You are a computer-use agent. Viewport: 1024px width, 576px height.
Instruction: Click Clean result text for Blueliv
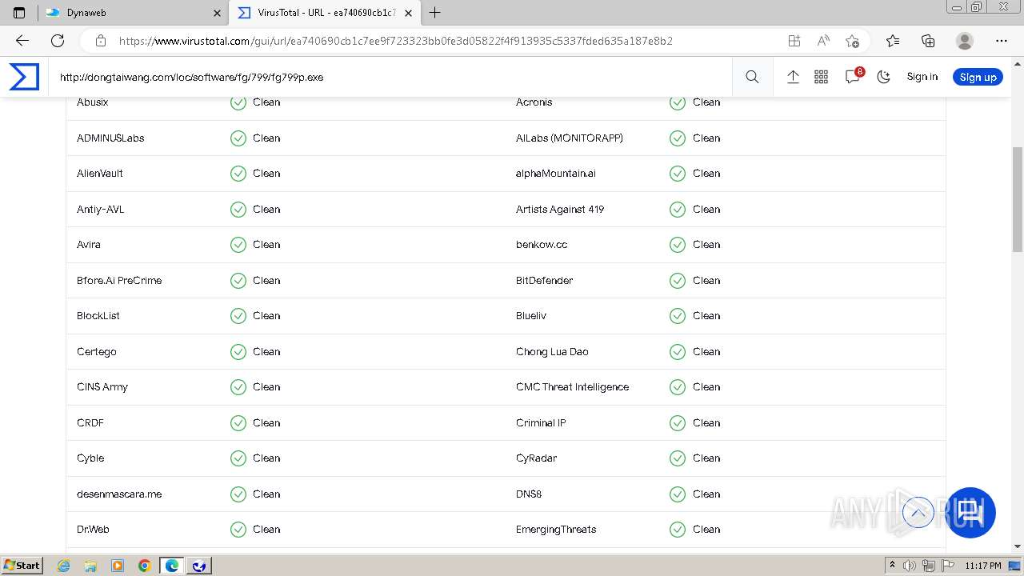pos(706,316)
